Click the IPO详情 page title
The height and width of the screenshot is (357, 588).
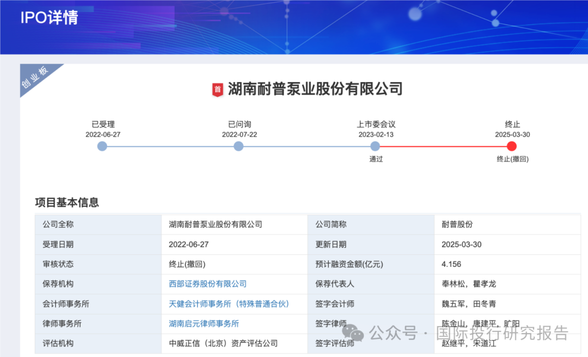tap(49, 18)
